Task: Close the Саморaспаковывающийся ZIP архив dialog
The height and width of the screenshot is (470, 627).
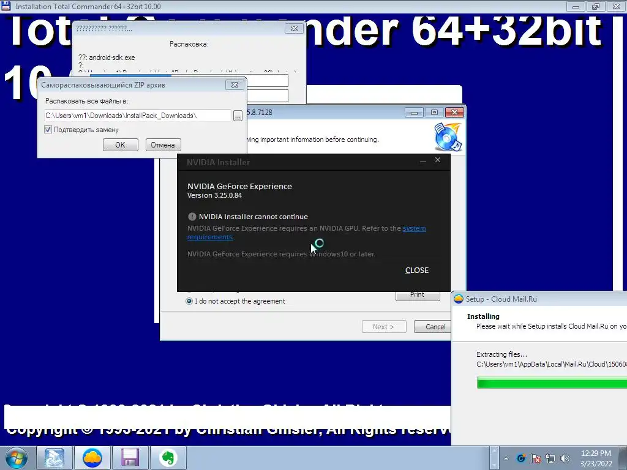Action: coord(235,84)
